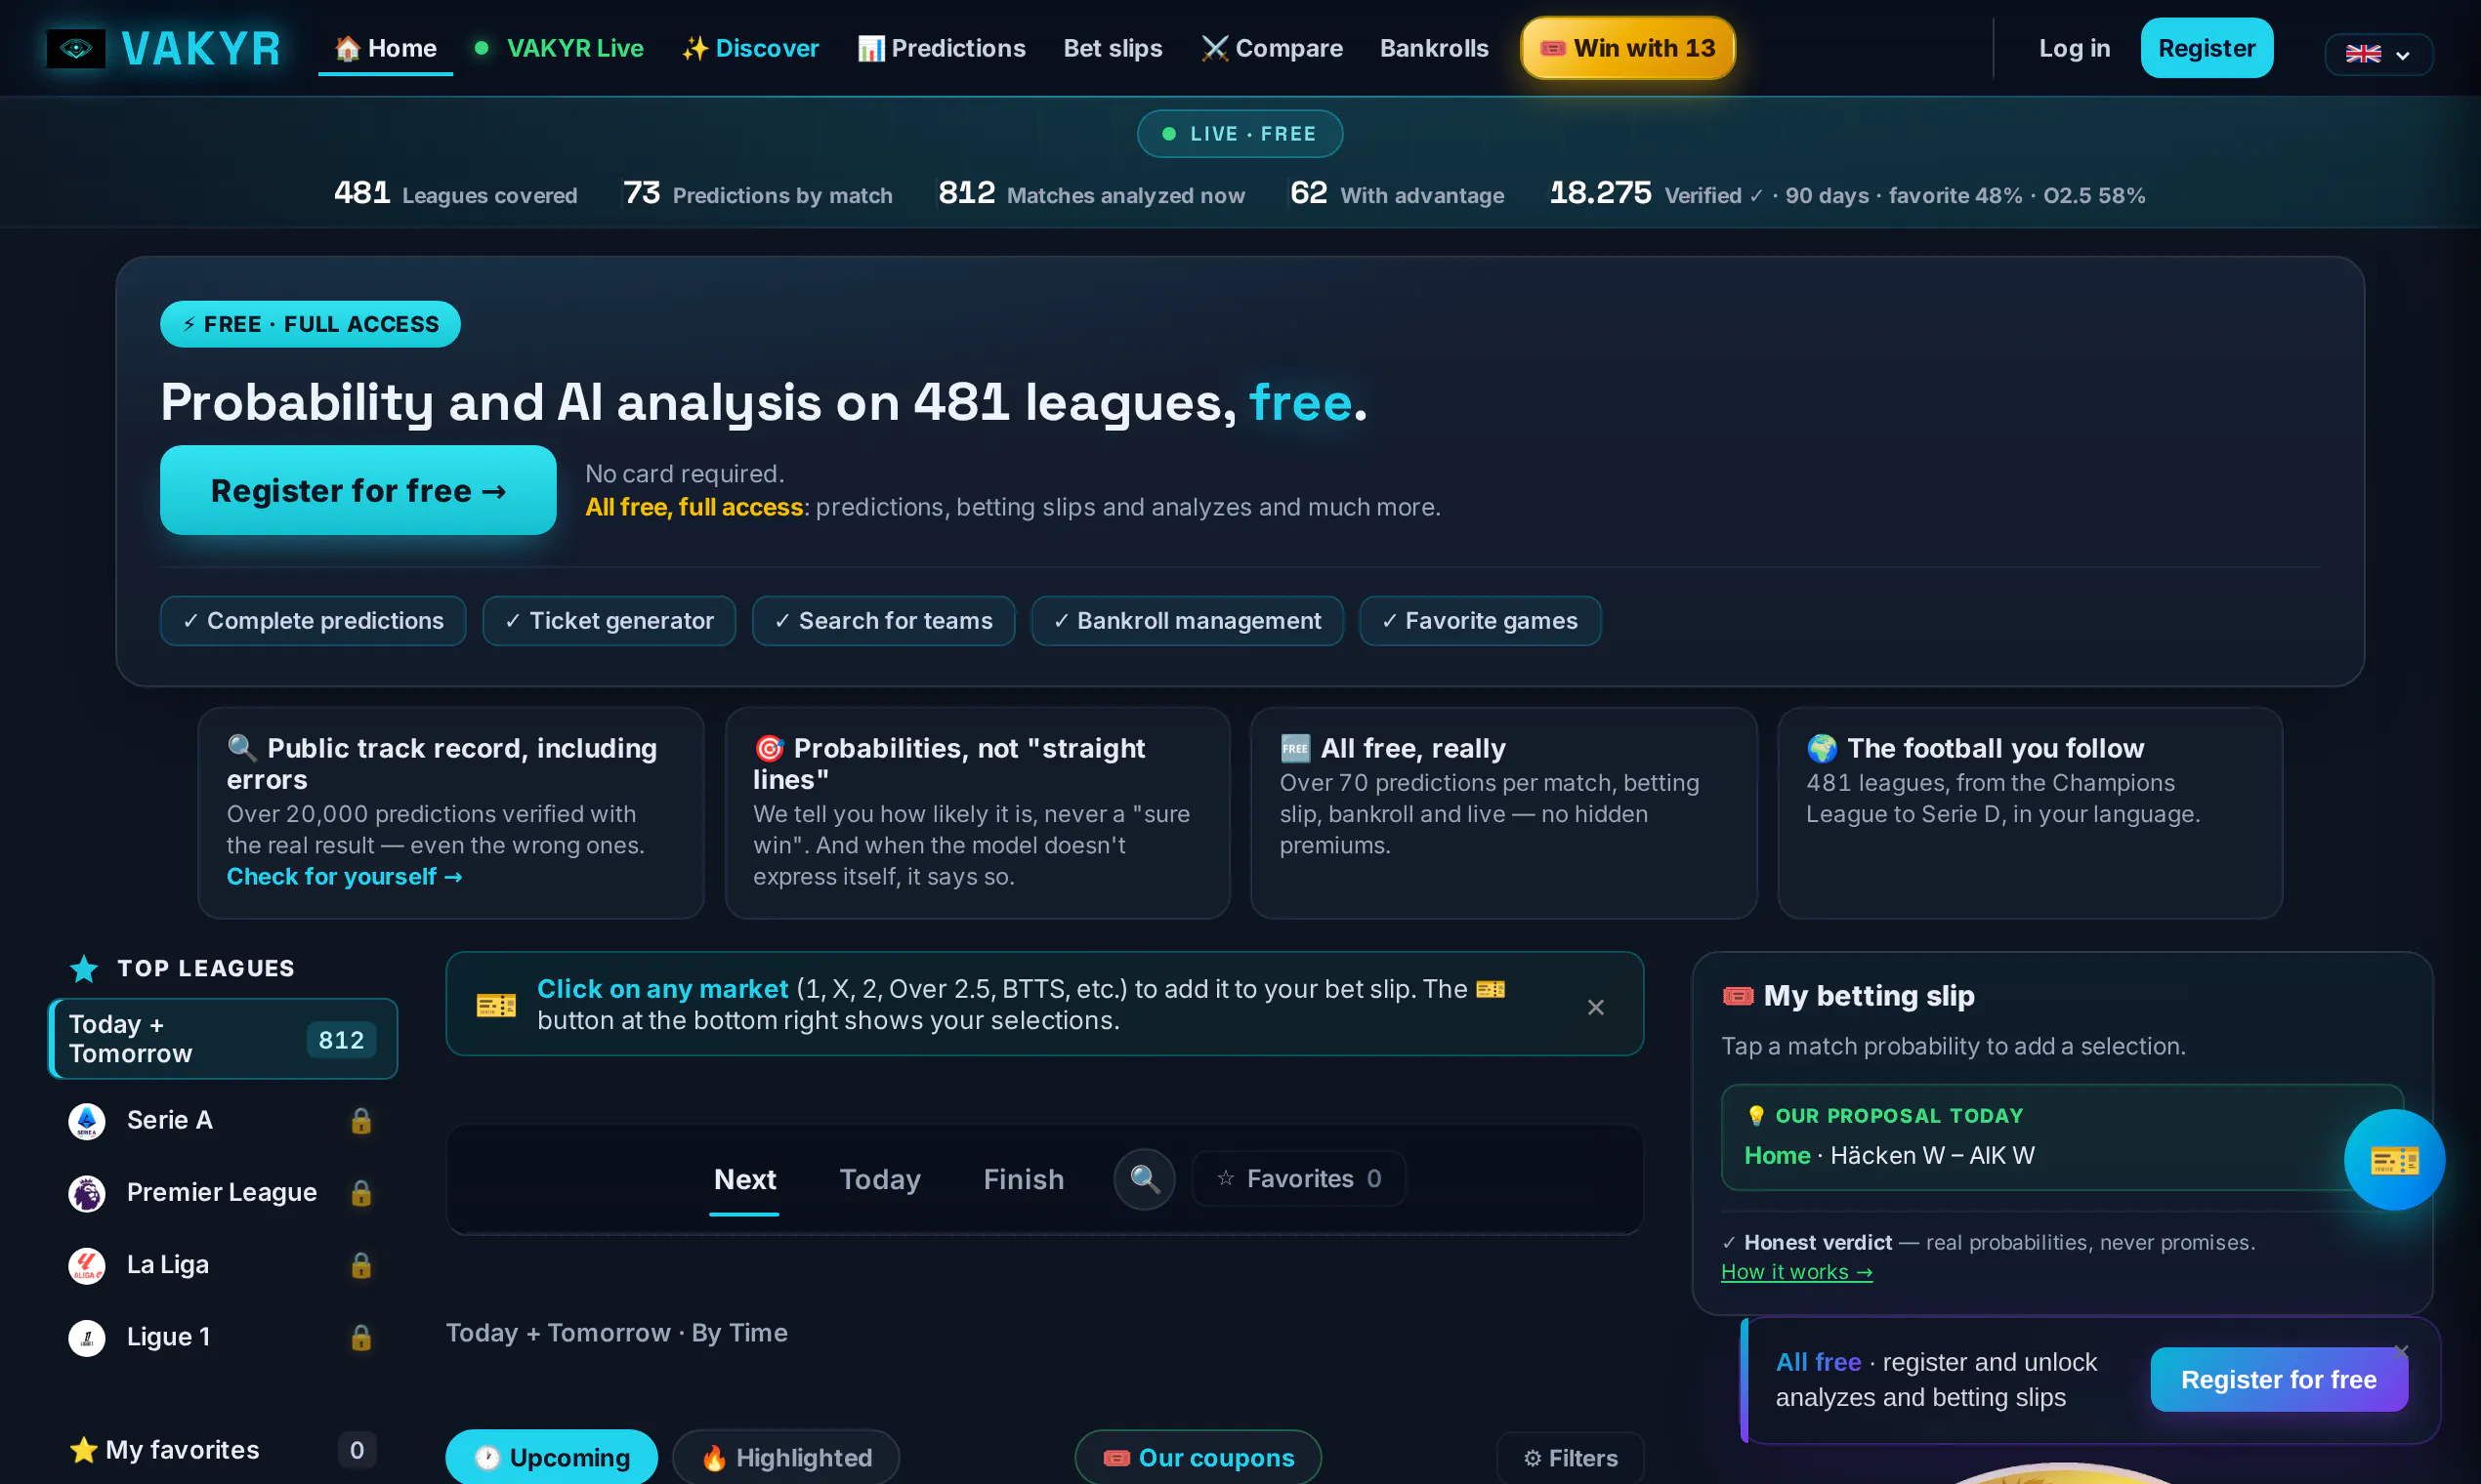Switch to the Finish matches tab
This screenshot has height=1484, width=2481.
[x=1023, y=1179]
